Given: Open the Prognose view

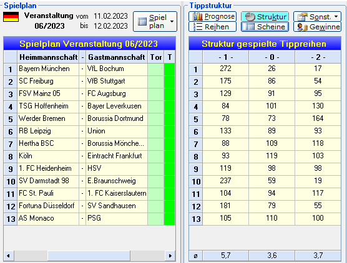Looking at the screenshot, I should point(212,16).
